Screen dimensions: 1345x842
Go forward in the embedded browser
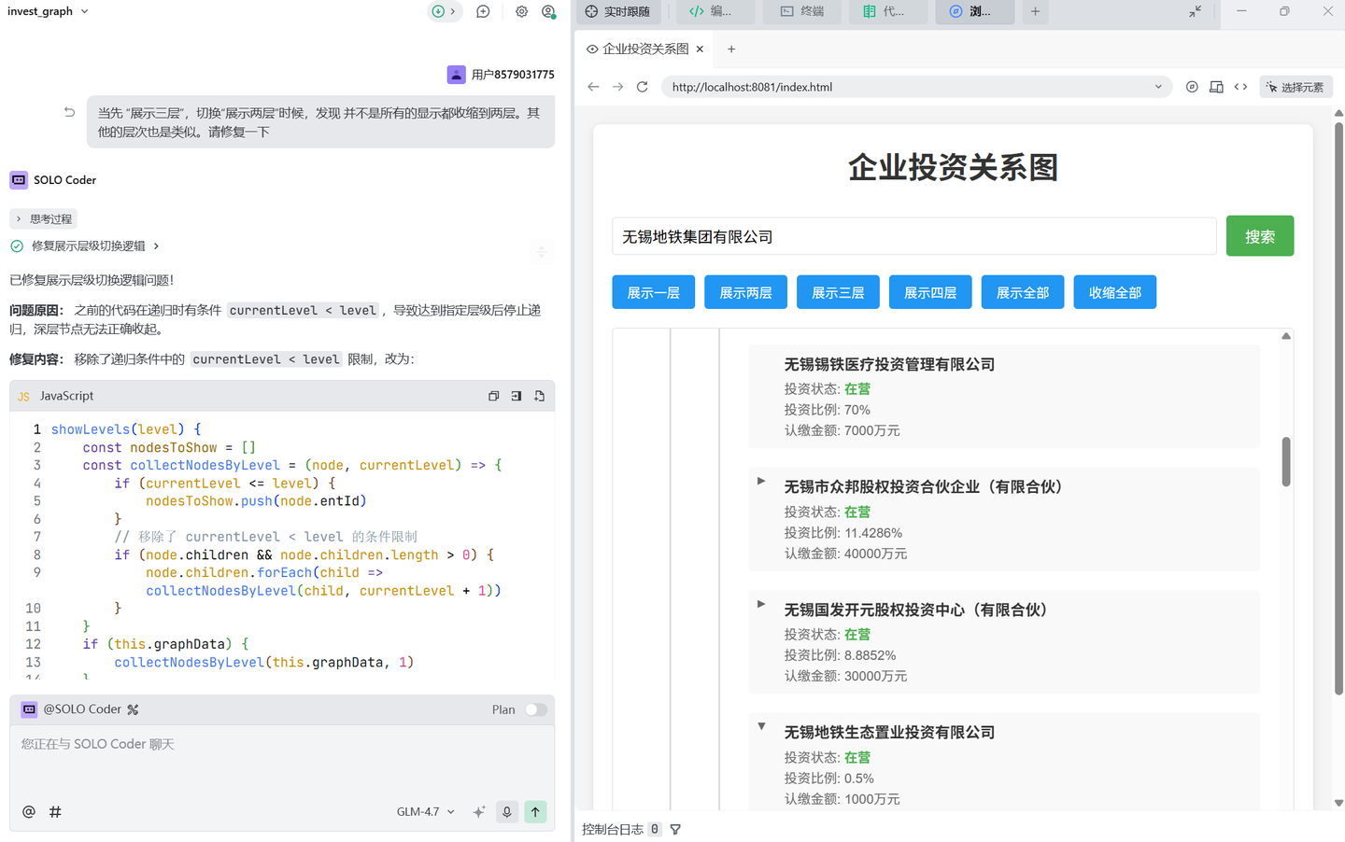coord(617,87)
